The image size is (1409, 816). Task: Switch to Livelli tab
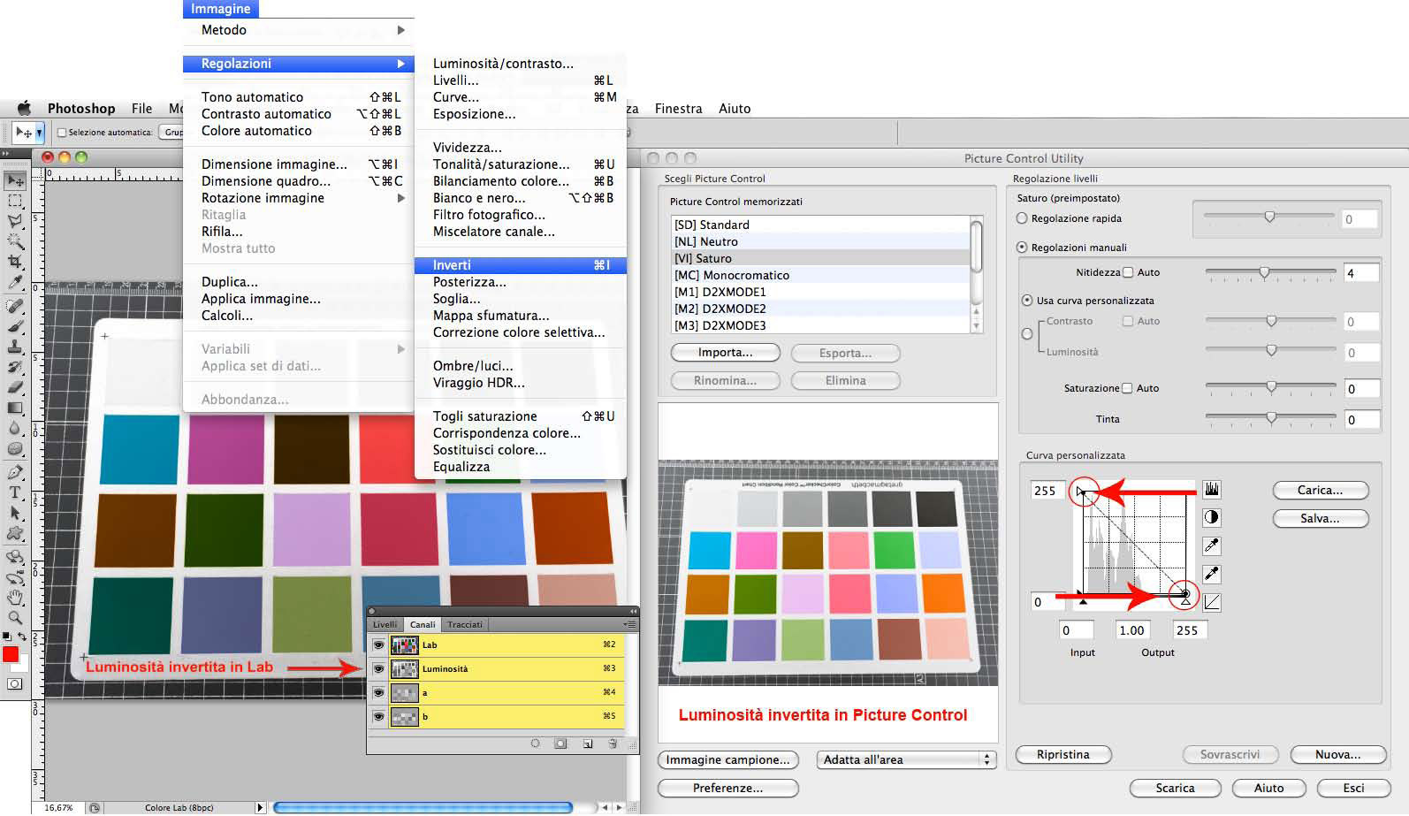click(385, 624)
